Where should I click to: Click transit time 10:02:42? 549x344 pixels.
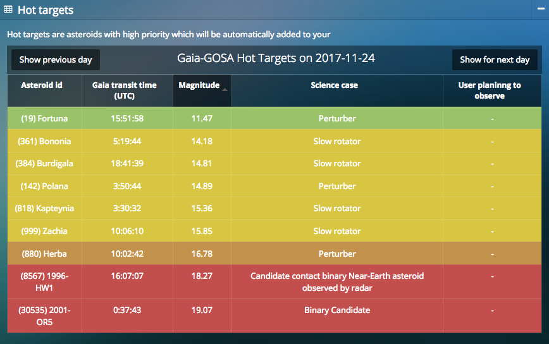(127, 254)
